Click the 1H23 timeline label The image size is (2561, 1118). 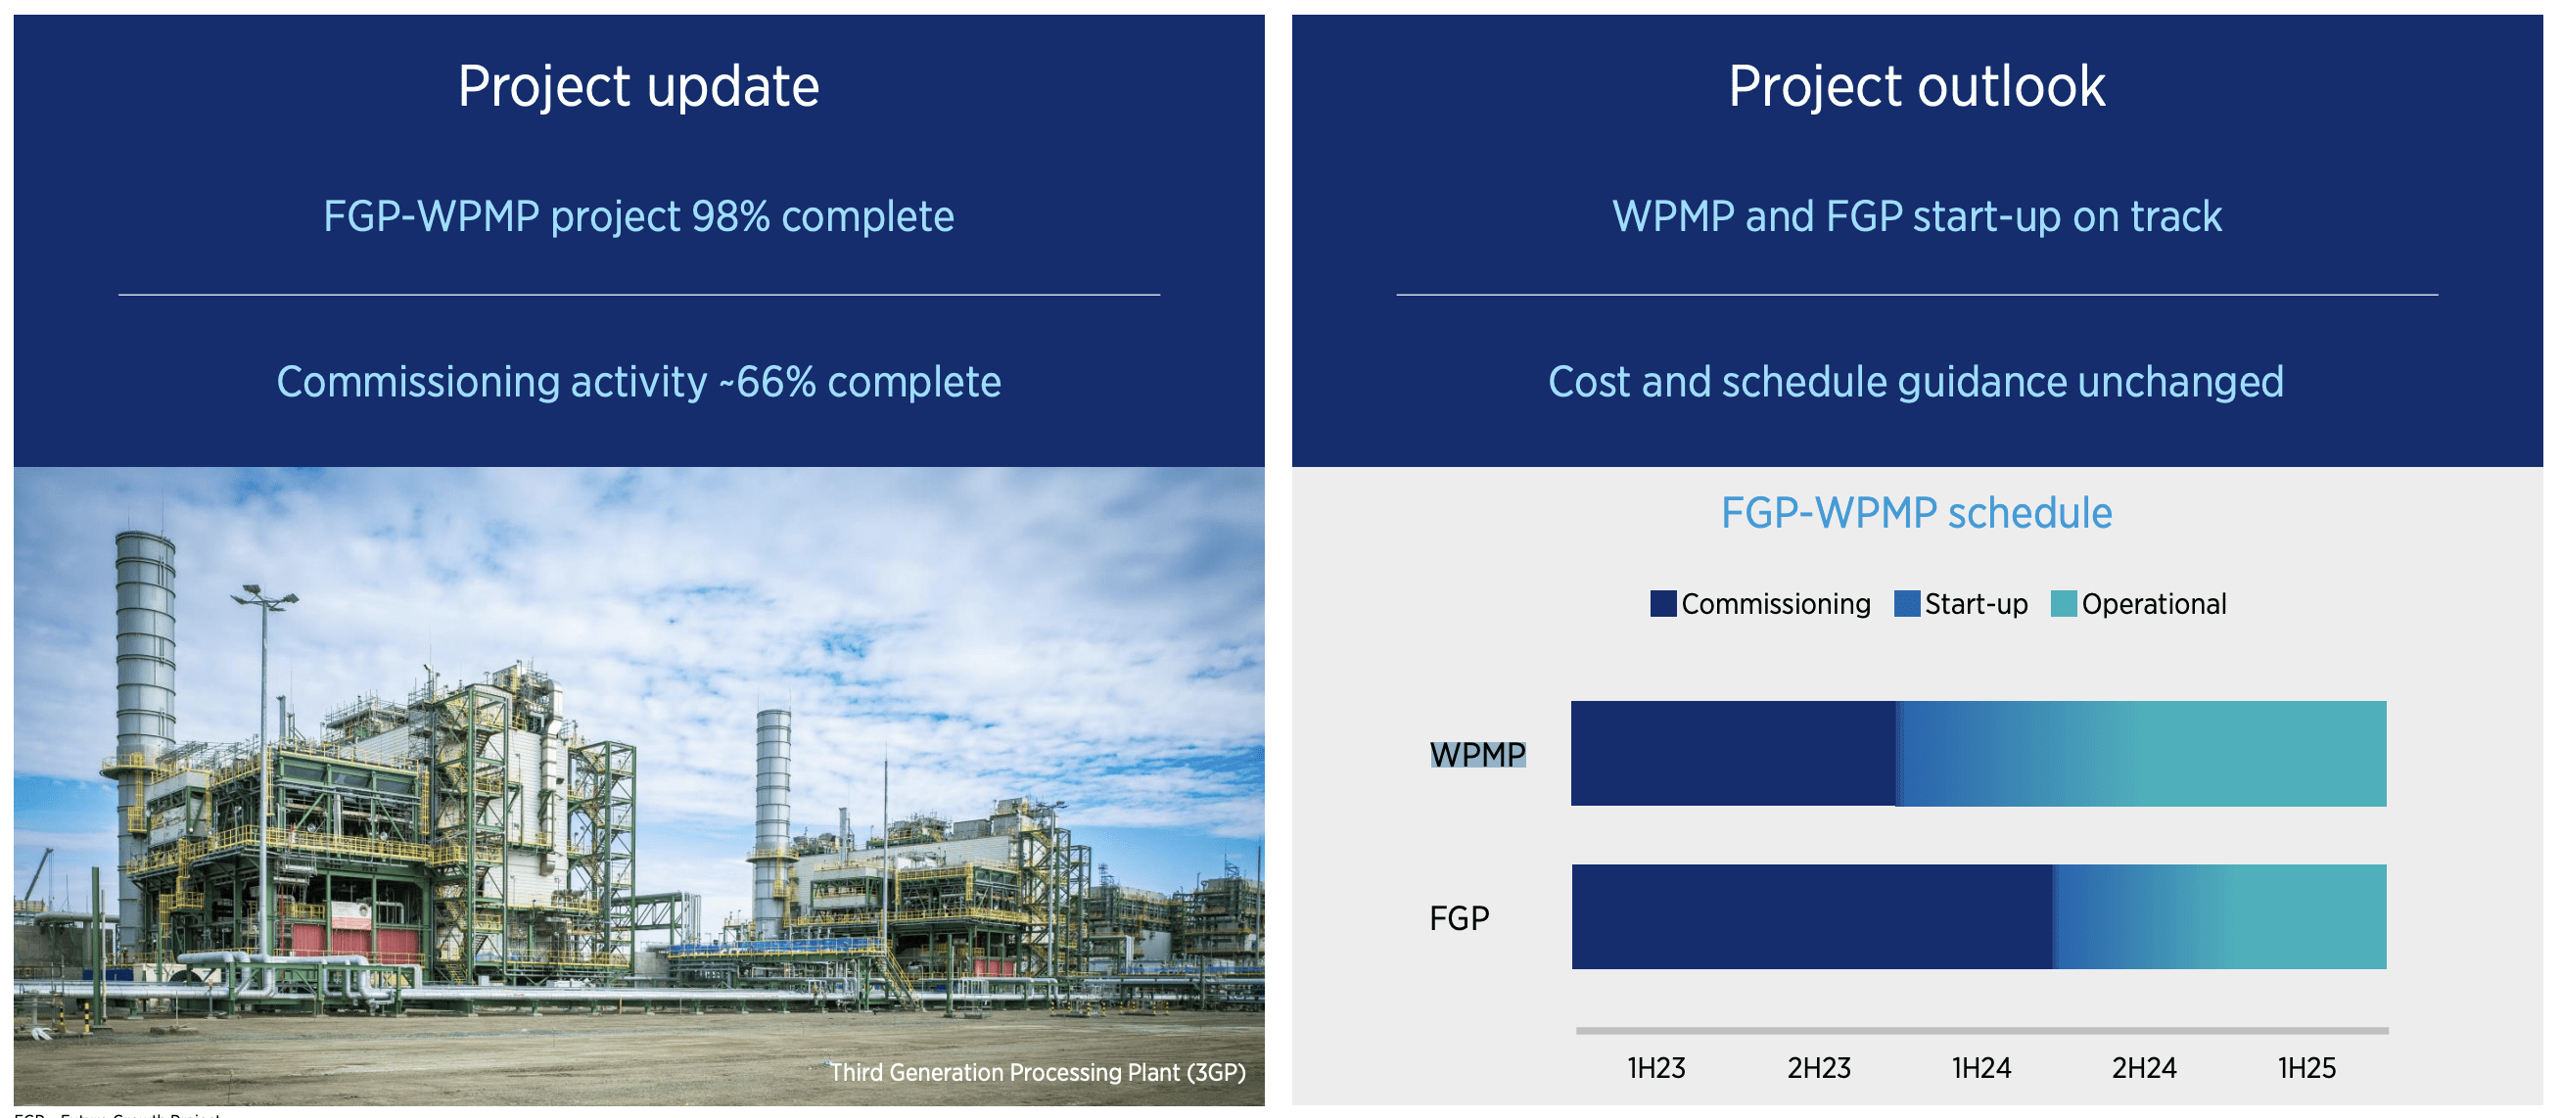point(1655,1067)
